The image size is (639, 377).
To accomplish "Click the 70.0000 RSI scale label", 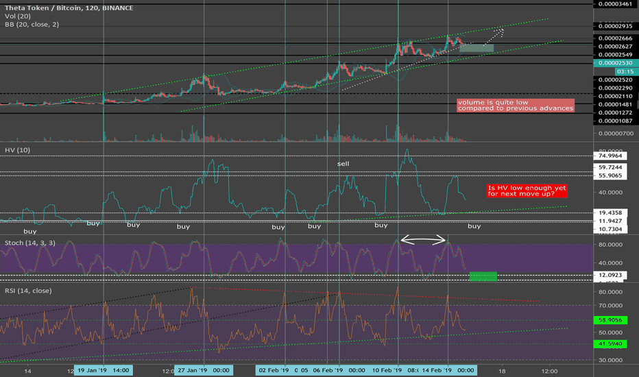I will [610, 305].
